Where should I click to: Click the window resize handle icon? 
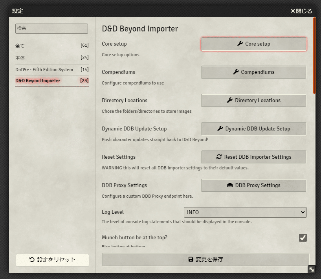point(312,270)
